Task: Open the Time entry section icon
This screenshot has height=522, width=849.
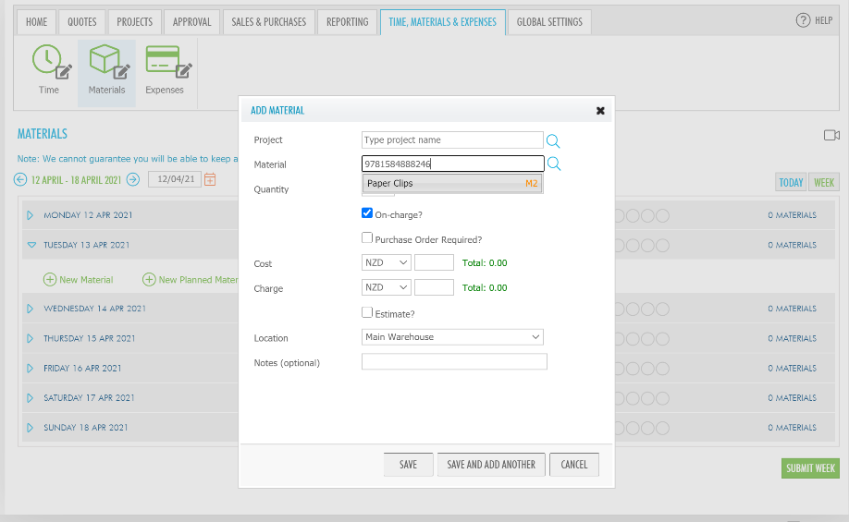Action: [x=51, y=61]
